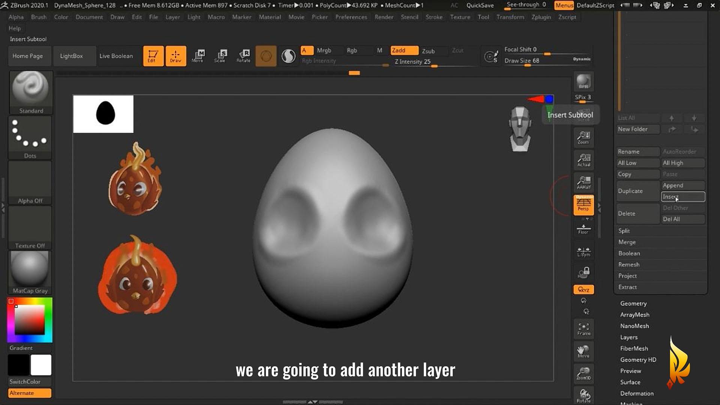The height and width of the screenshot is (405, 720).
Task: Toggle the A auto-material button
Action: tap(307, 50)
